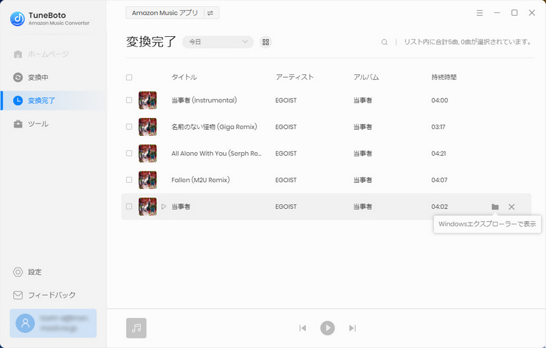Check the 当事者 04:02 row checkbox

[x=129, y=206]
